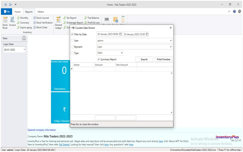Open the Get Started link

pos(64,145)
